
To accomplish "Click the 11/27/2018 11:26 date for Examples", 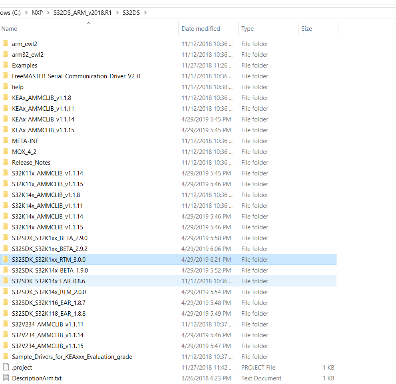I will [x=207, y=66].
